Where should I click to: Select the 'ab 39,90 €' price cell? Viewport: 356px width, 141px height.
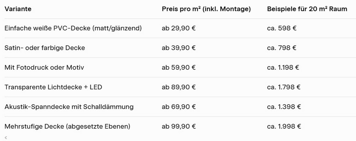(179, 48)
